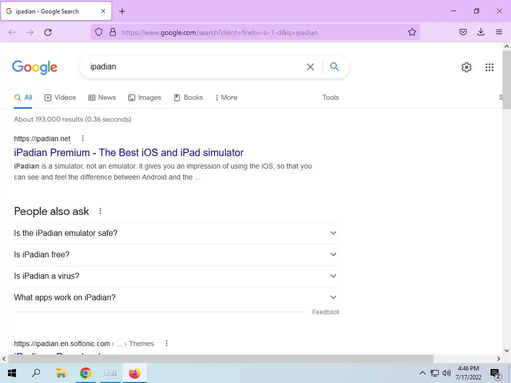Open network status tray icon
The width and height of the screenshot is (511, 383).
click(x=435, y=373)
